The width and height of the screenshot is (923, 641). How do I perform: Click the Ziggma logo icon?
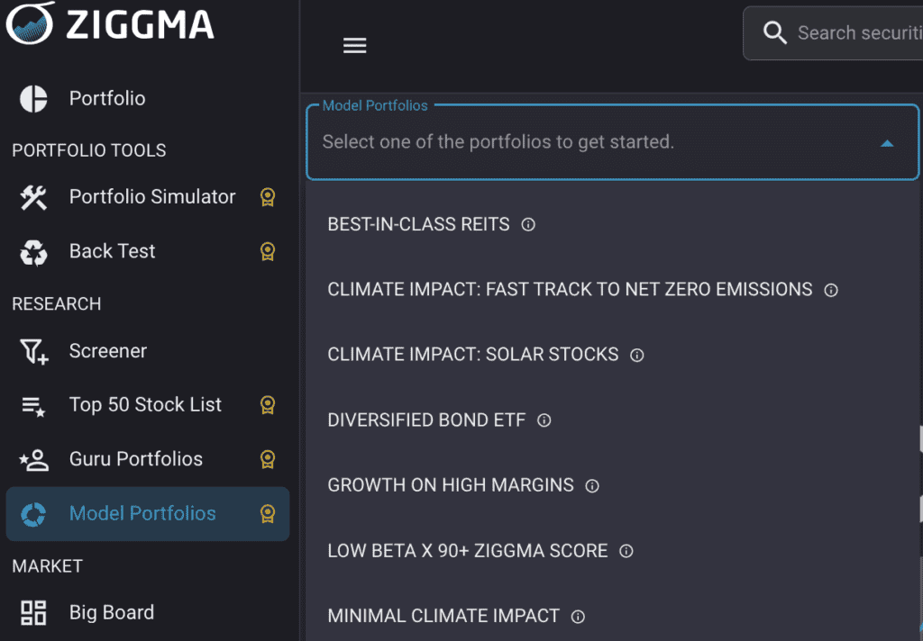[x=30, y=23]
